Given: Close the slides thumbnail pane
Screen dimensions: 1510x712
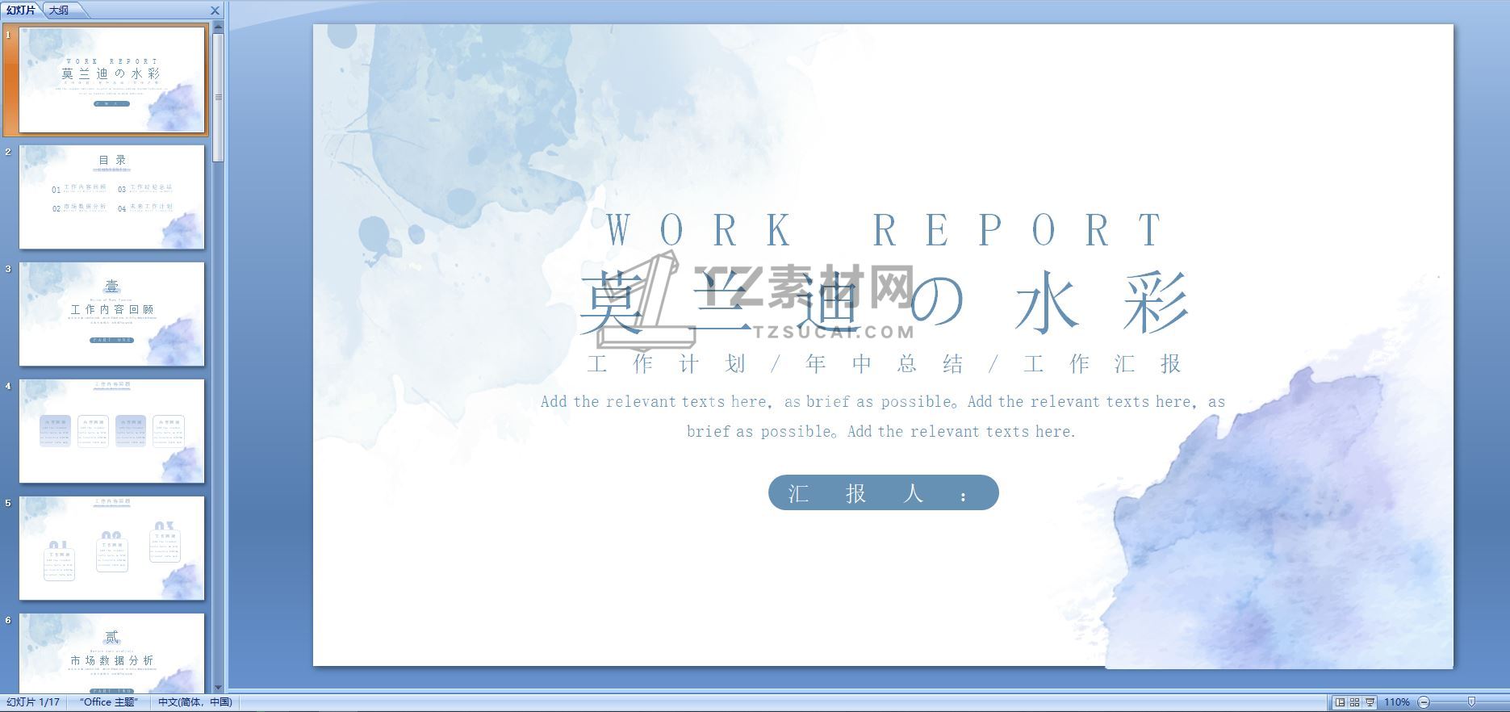Looking at the screenshot, I should pos(215,10).
